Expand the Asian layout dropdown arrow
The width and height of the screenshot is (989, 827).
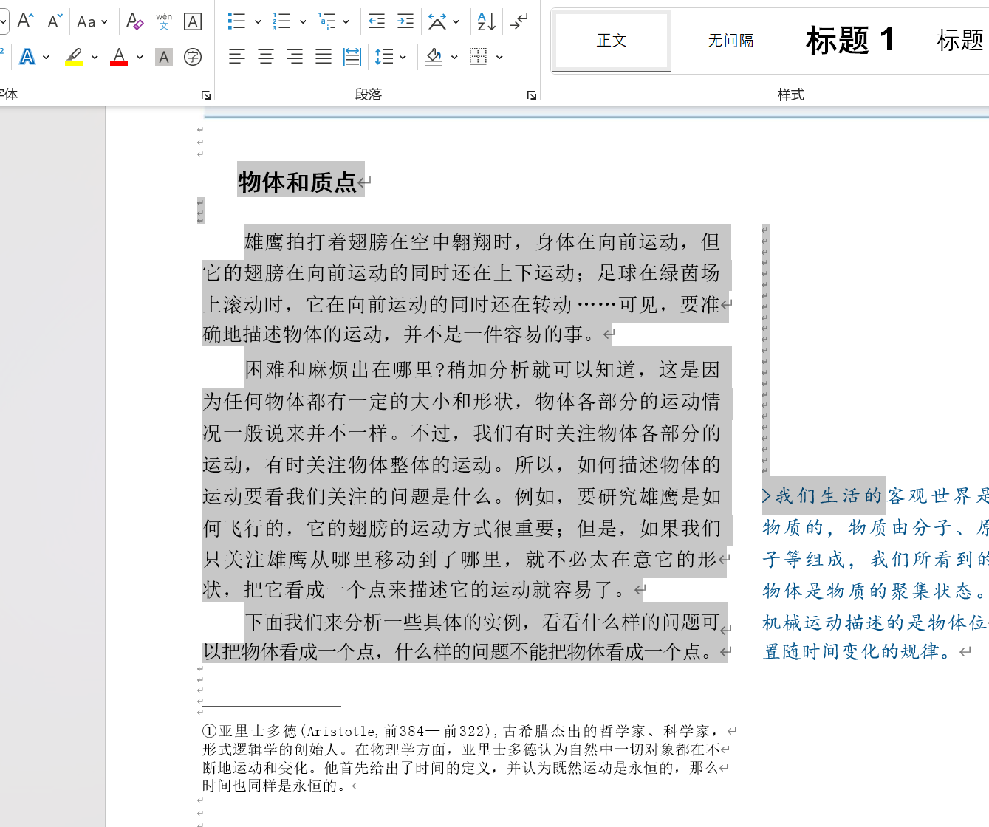pyautogui.click(x=456, y=21)
